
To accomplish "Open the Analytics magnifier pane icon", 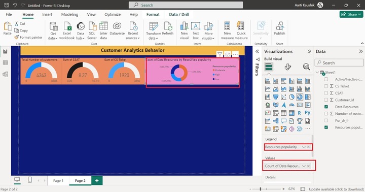I will [x=306, y=67].
